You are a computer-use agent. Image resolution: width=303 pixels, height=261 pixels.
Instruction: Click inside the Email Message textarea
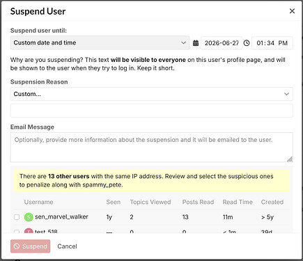(151, 148)
